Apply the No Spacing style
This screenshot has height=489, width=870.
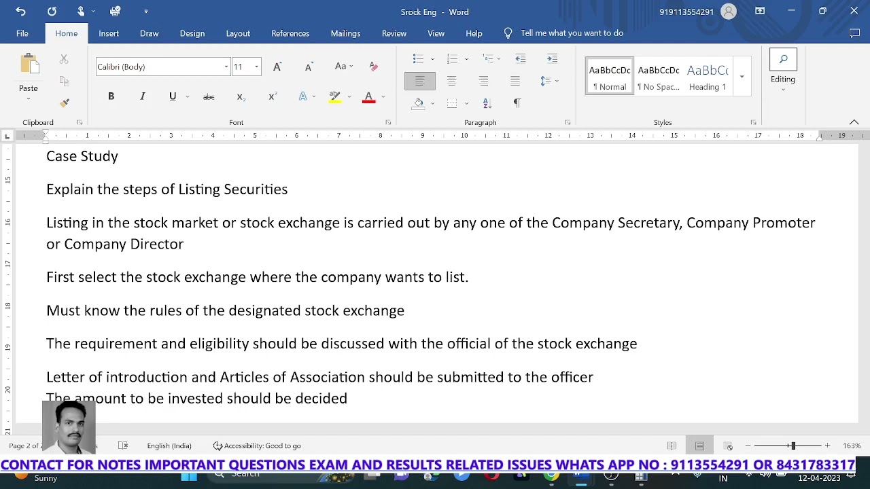click(x=659, y=76)
